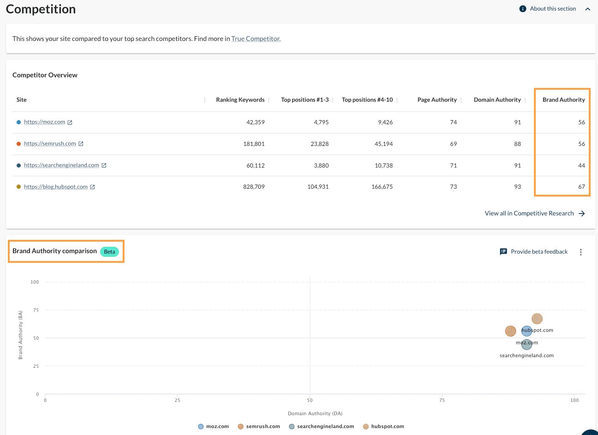Click the Provide beta feedback chat icon
Image resolution: width=598 pixels, height=435 pixels.
[503, 252]
